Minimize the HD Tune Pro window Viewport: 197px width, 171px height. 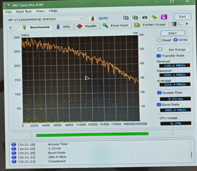point(157,2)
